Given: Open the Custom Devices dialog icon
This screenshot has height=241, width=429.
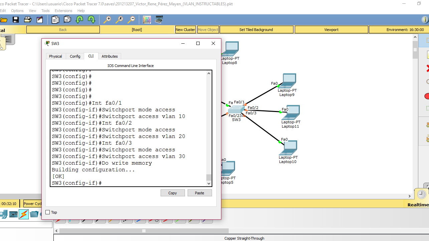Looking at the screenshot, I should coord(159,20).
